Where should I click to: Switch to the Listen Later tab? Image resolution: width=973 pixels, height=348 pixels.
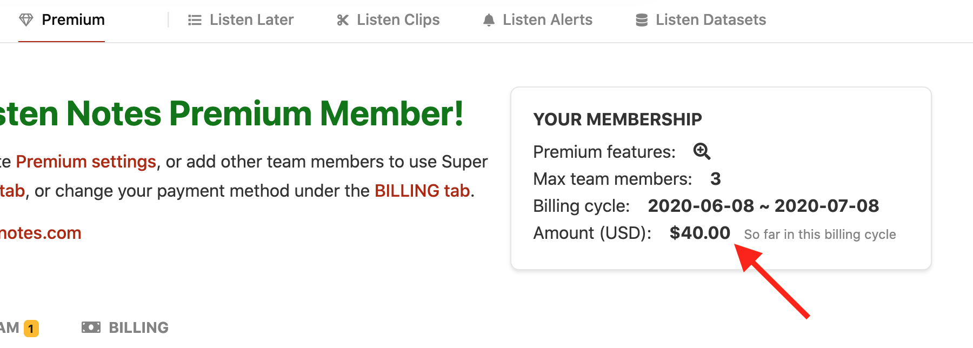pos(251,19)
